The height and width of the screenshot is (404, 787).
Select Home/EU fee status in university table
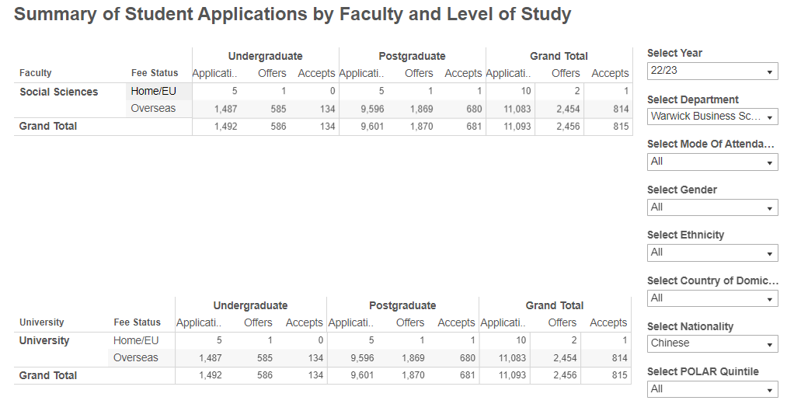coord(135,340)
